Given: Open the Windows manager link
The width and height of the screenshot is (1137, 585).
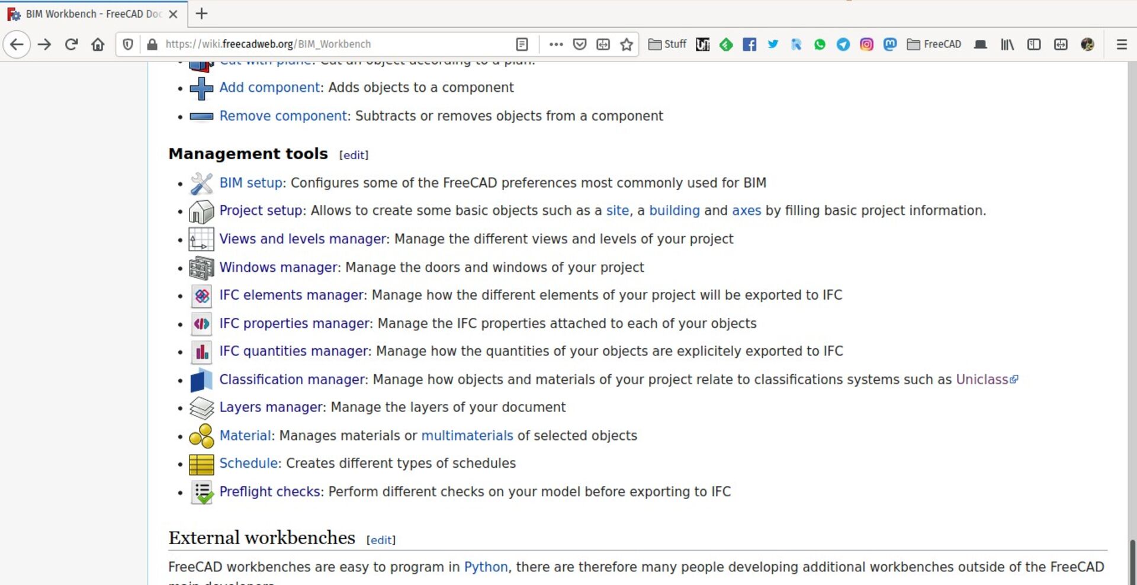Looking at the screenshot, I should click(278, 268).
